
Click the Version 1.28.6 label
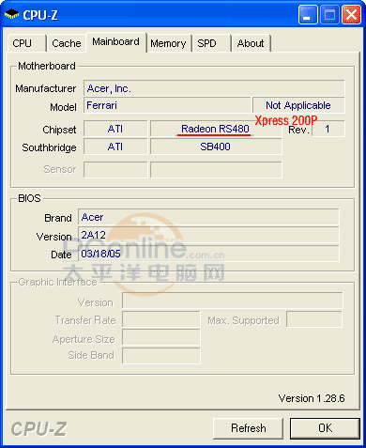[312, 398]
